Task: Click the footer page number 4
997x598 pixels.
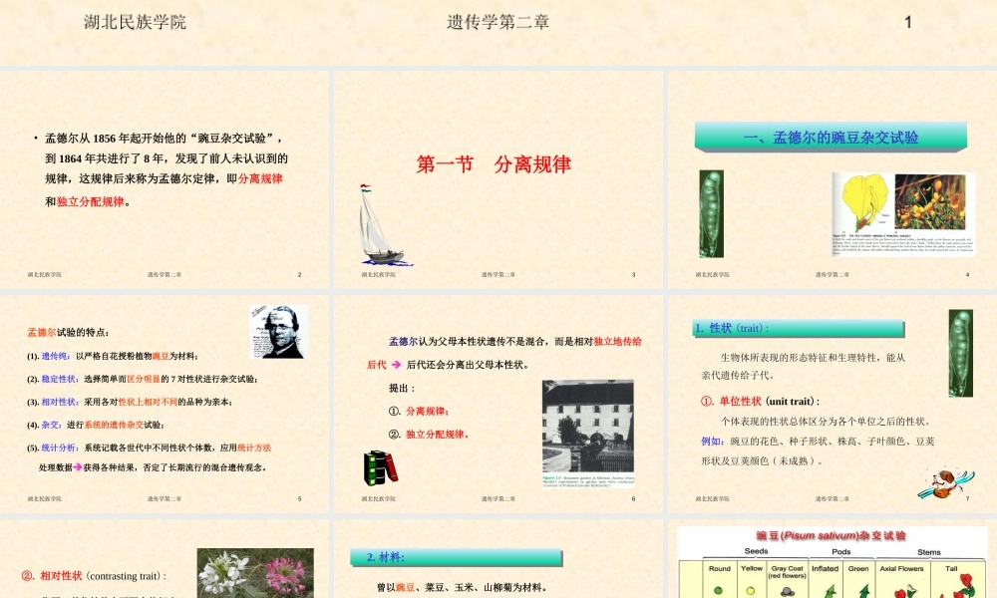Action: [967, 274]
